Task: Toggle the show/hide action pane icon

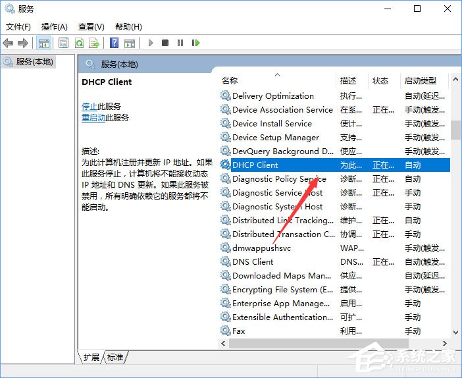Action: pyautogui.click(x=130, y=43)
